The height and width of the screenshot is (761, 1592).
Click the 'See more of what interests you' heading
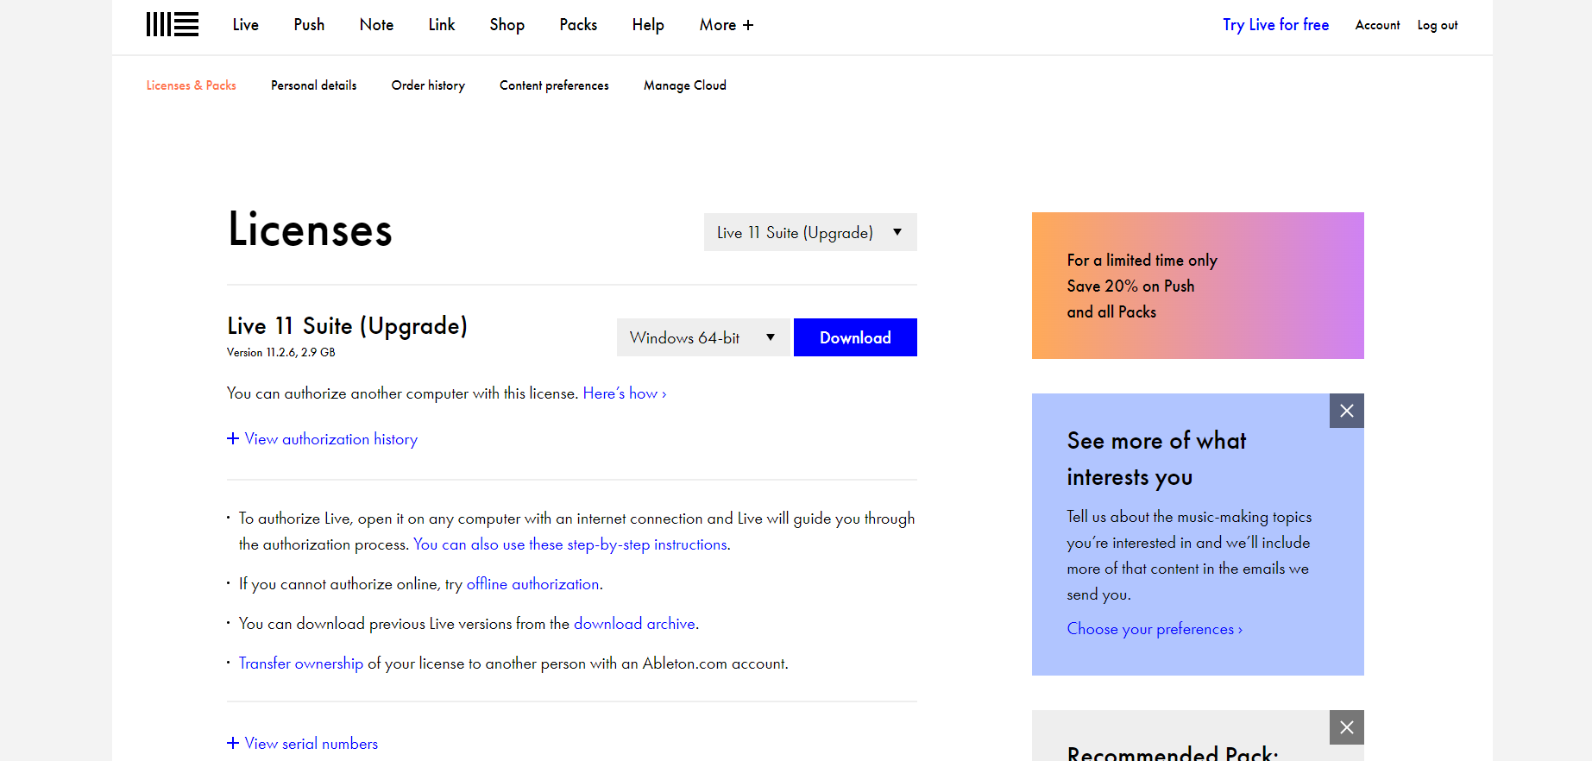[1156, 459]
